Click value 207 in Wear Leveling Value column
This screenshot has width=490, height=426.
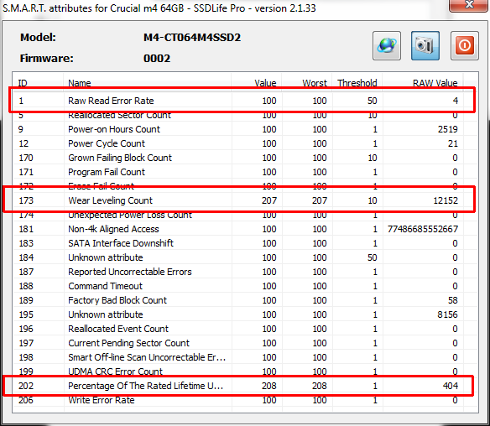pyautogui.click(x=269, y=200)
